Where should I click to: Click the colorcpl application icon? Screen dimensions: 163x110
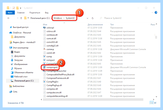pyautogui.click(x=44, y=28)
